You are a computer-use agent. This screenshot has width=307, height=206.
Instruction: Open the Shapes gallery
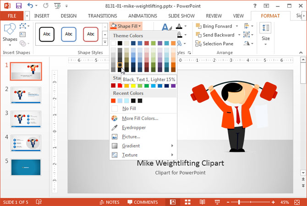coord(10,33)
